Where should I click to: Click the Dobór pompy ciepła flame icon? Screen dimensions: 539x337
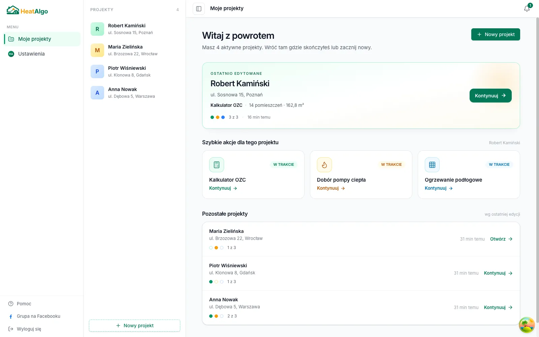(324, 165)
